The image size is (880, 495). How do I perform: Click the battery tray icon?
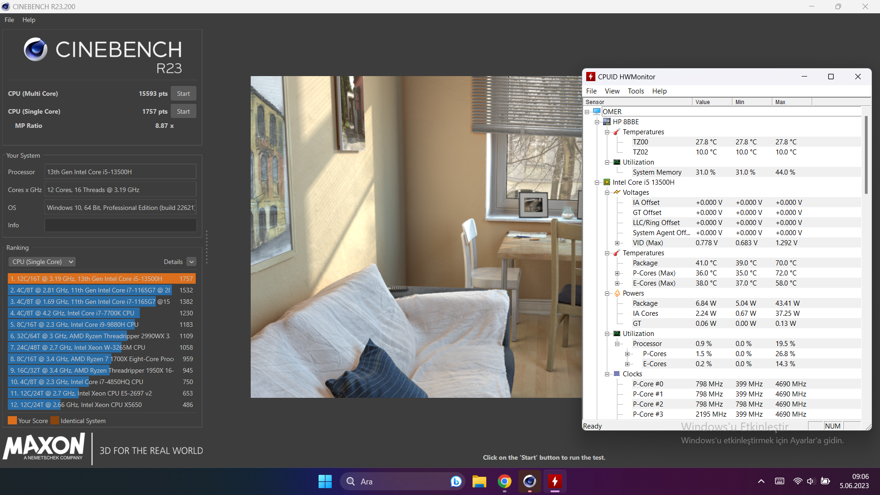[x=825, y=481]
